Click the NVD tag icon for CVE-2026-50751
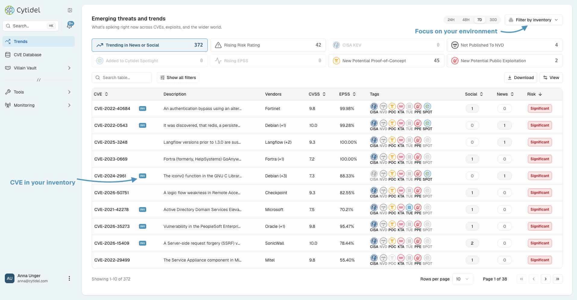577x300 pixels. [x=383, y=191]
